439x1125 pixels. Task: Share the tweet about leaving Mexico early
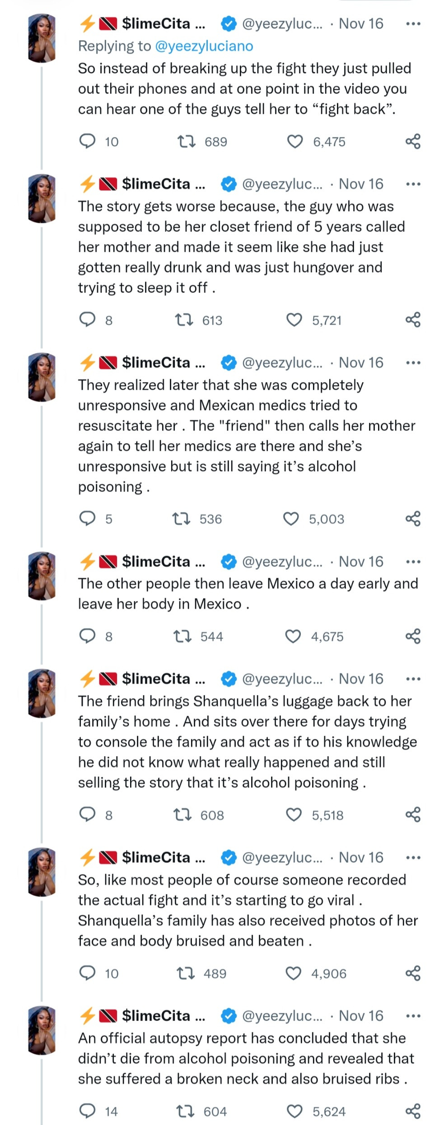tap(413, 636)
